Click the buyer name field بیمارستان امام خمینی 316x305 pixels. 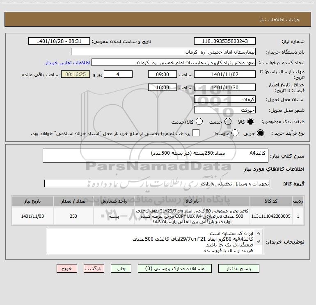tap(163, 52)
